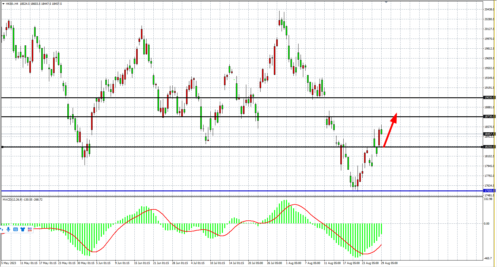Click the 17550.0 blue price label
Image resolution: width=497 pixels, height=267 pixels.
(x=489, y=191)
